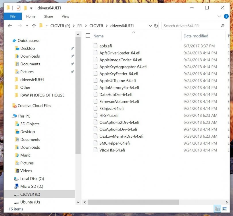This screenshot has width=233, height=216.
Task: Click the AptioMemoryFix-64.efi file icon
Action: tap(95, 87)
